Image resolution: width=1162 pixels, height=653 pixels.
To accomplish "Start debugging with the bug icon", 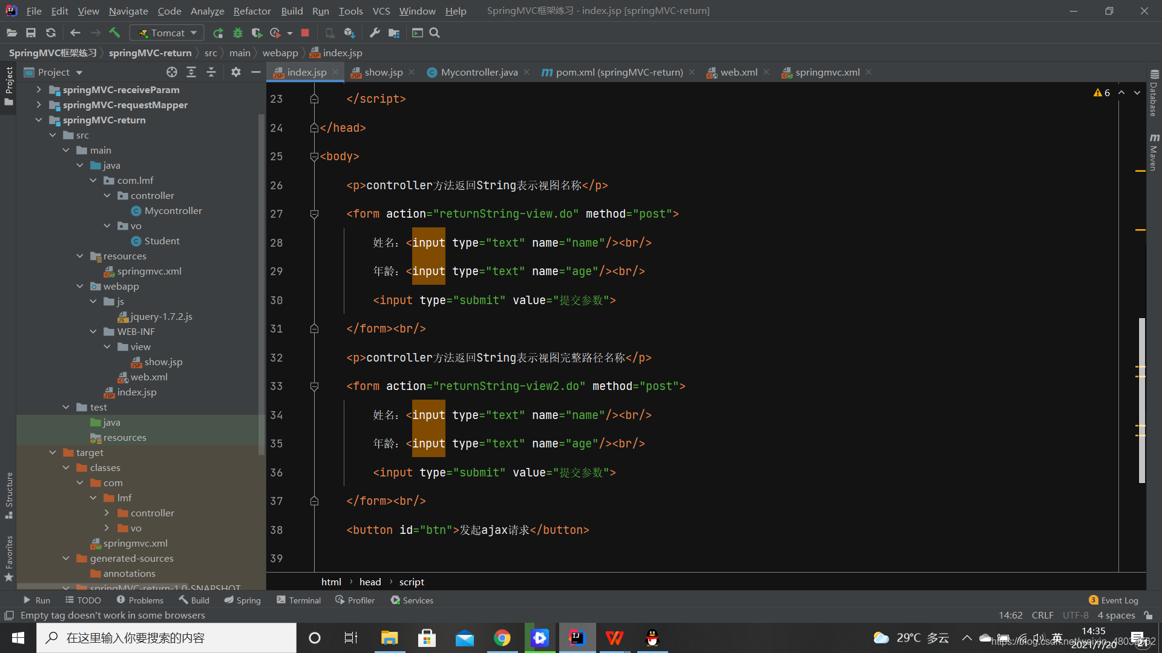I will pos(238,33).
